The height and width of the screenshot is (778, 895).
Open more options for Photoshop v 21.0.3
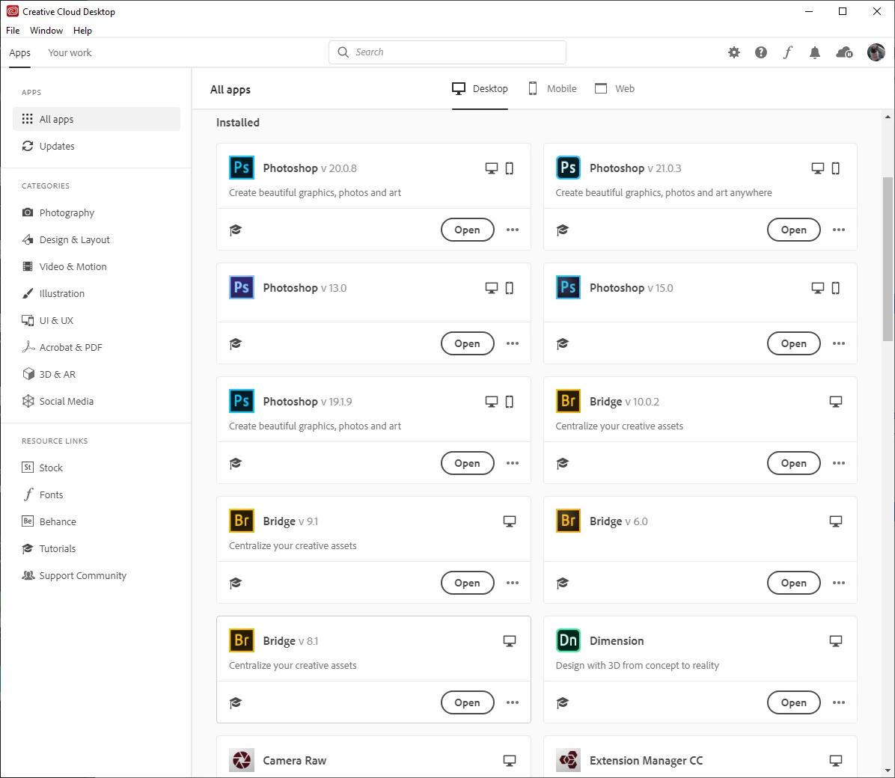(838, 230)
